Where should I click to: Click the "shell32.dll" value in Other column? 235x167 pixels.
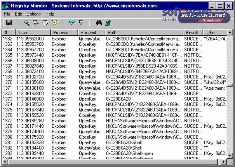215,82
